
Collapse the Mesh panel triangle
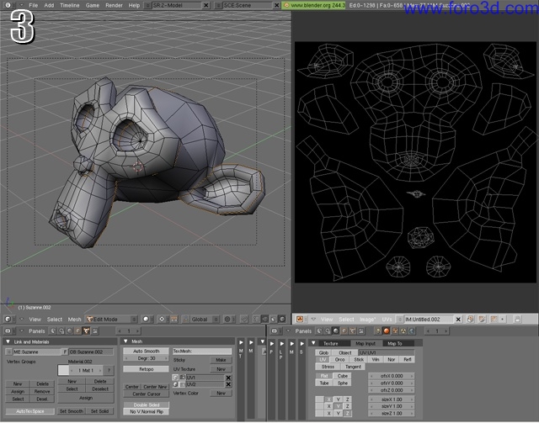click(x=125, y=341)
